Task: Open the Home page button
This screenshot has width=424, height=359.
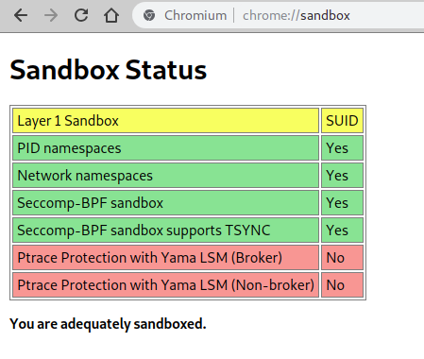Action: pos(111,15)
